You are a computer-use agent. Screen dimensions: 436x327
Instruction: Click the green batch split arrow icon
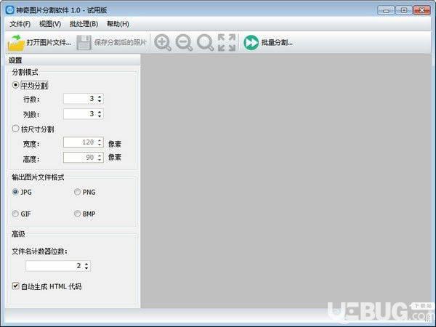point(251,43)
